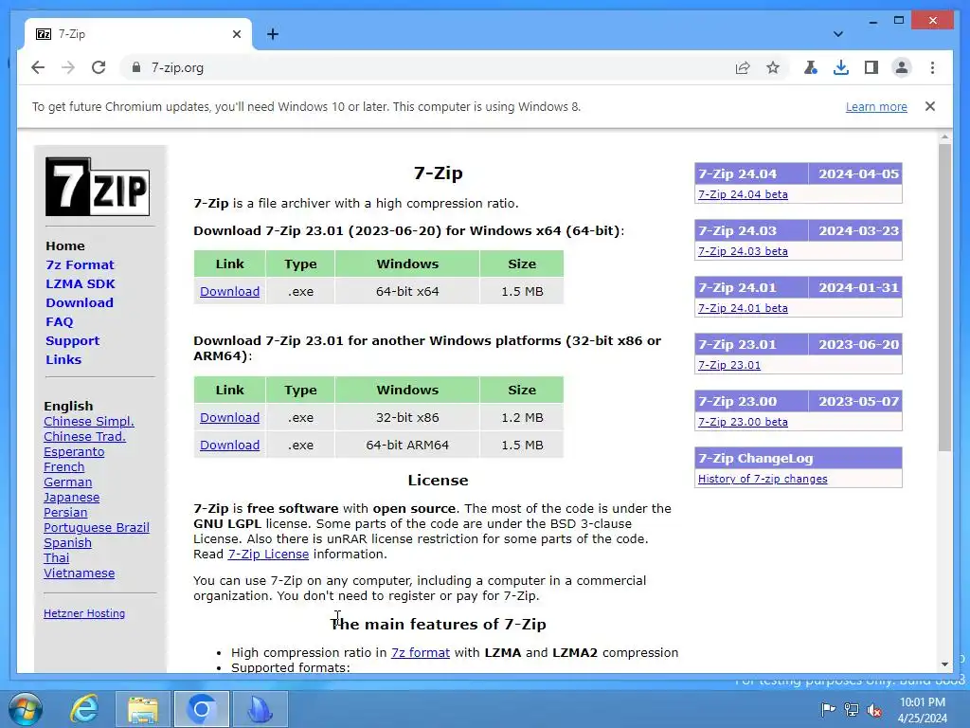This screenshot has width=970, height=728.
Task: Click the network tray icon
Action: (x=852, y=709)
